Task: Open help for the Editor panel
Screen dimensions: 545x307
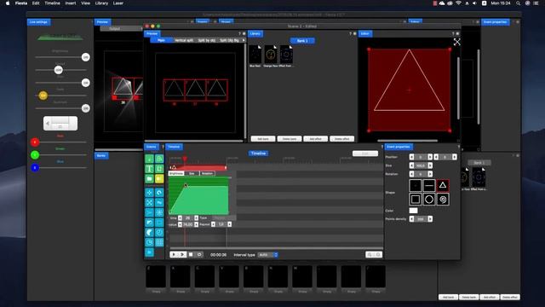Action: (x=453, y=33)
